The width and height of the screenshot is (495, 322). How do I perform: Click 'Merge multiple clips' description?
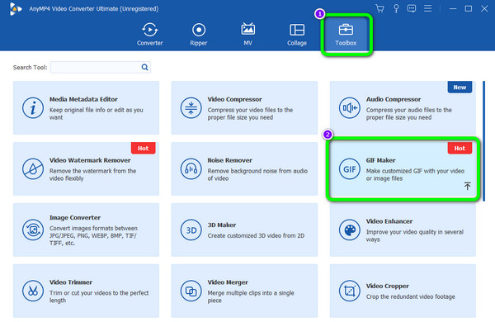pyautogui.click(x=251, y=296)
